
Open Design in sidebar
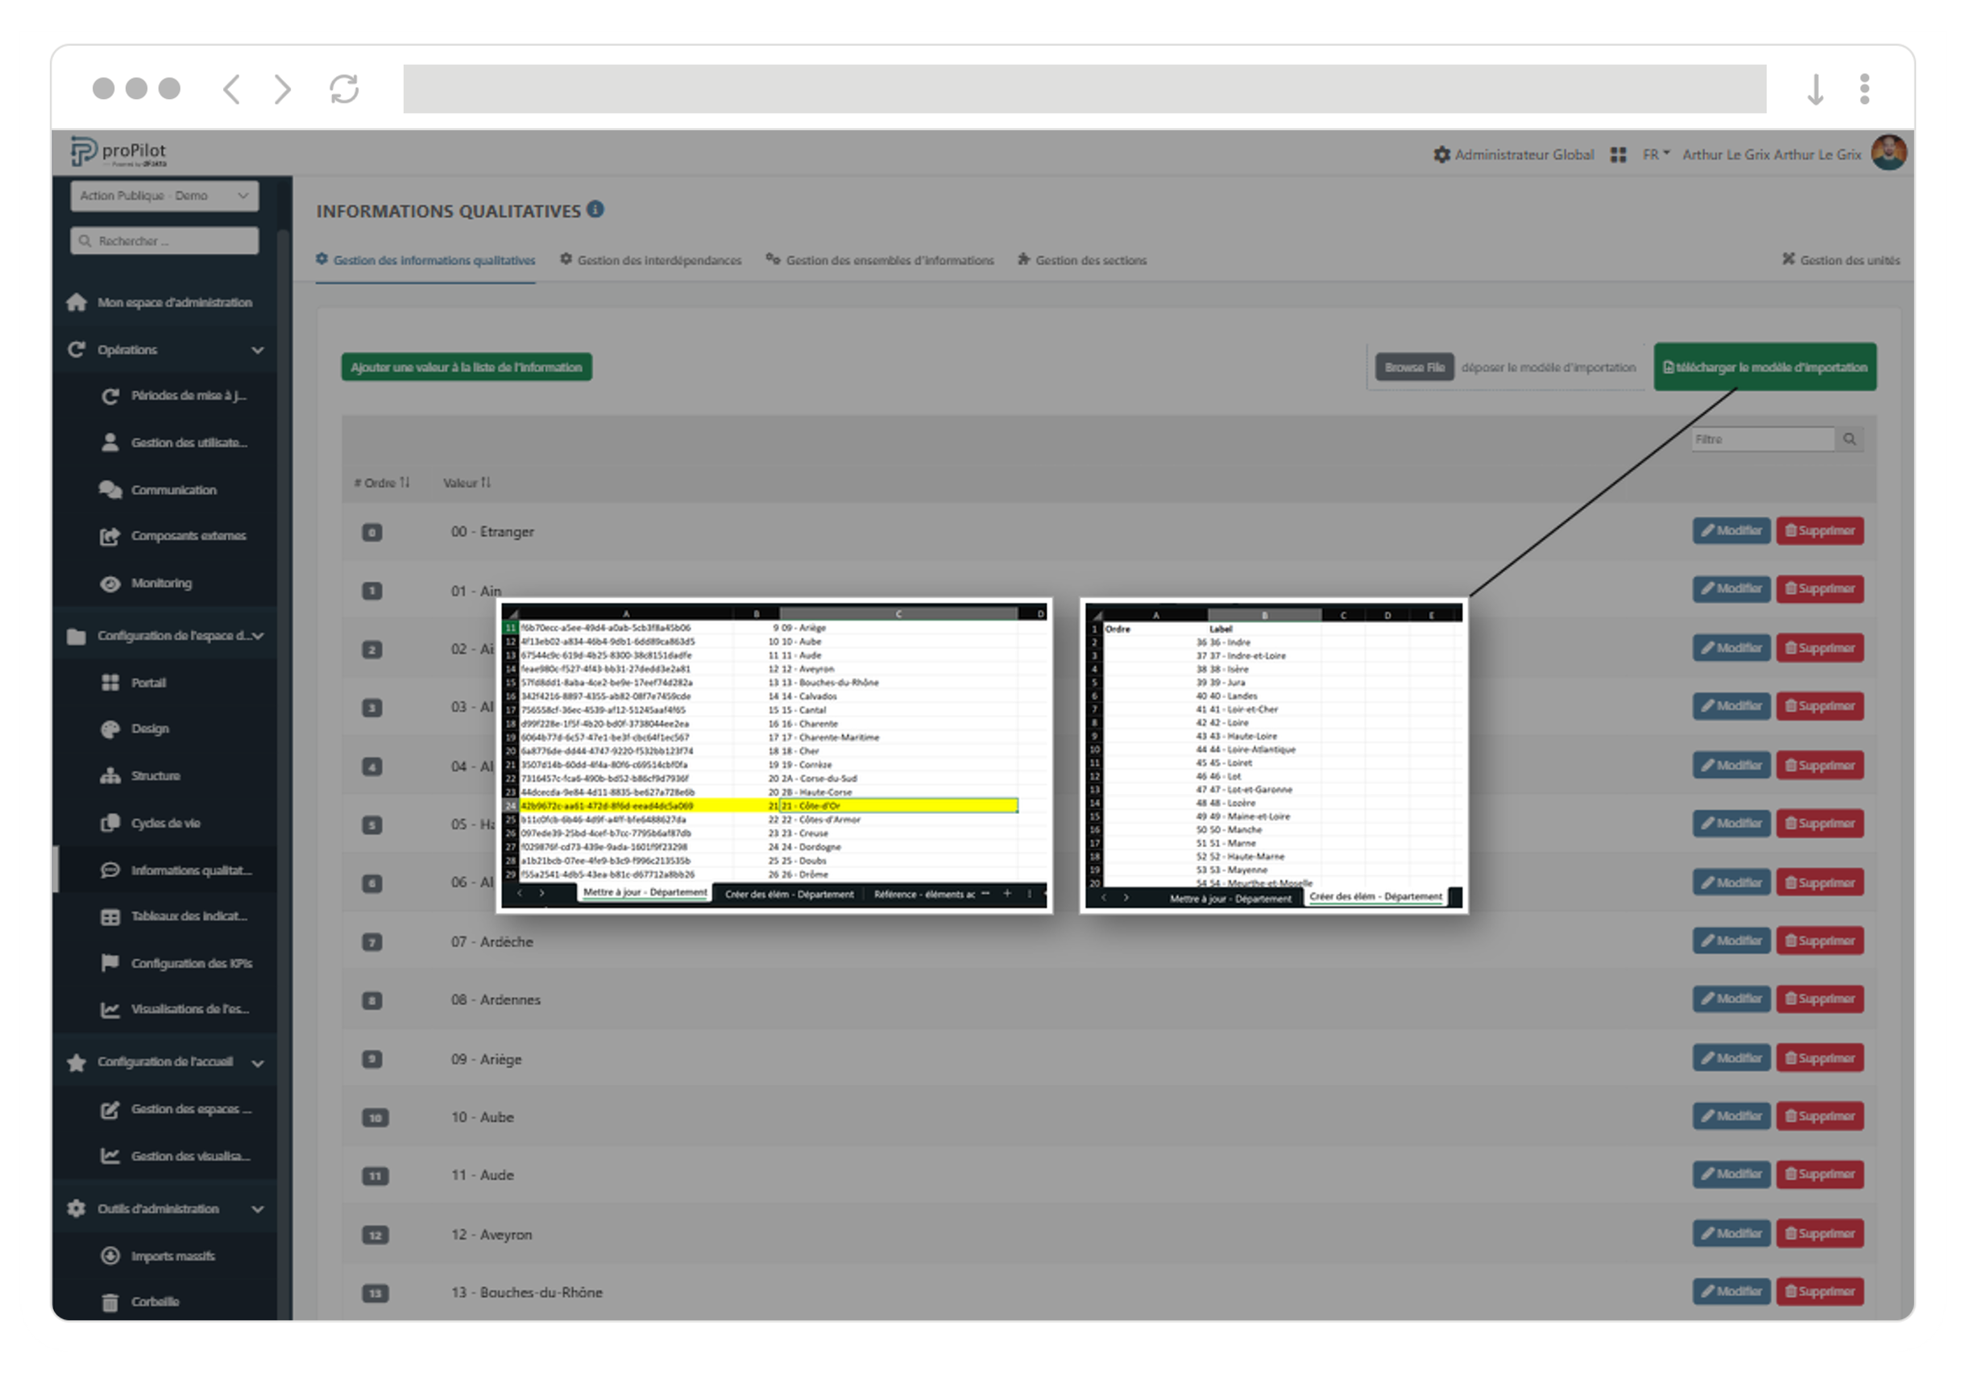[135, 729]
